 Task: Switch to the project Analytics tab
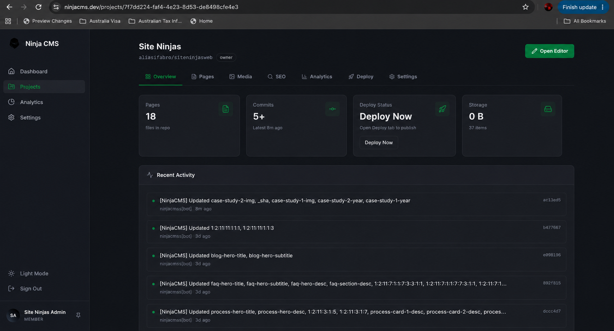click(x=317, y=77)
